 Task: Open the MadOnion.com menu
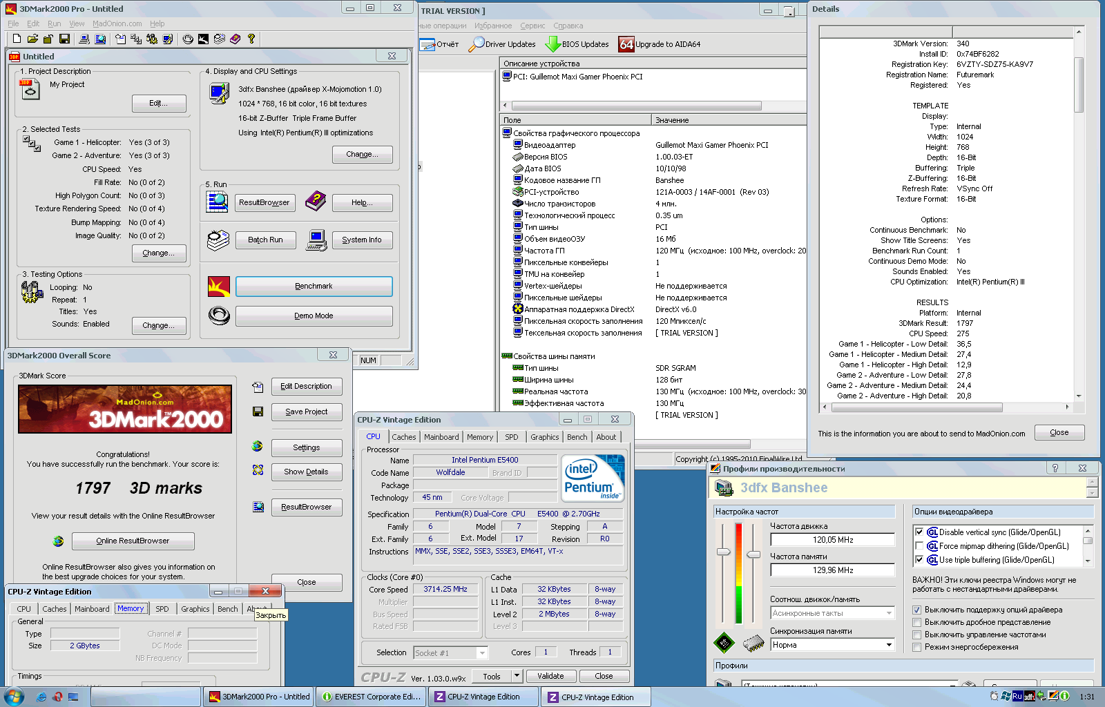coord(117,23)
